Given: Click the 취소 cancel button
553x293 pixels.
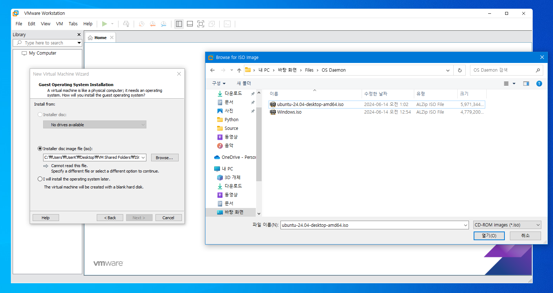Looking at the screenshot, I should click(x=525, y=235).
